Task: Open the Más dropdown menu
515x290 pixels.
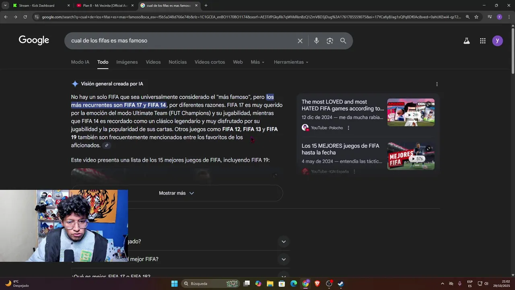Action: point(257,62)
